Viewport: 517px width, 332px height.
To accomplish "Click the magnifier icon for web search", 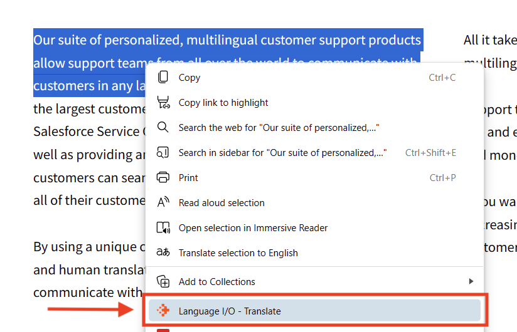I will pyautogui.click(x=163, y=127).
